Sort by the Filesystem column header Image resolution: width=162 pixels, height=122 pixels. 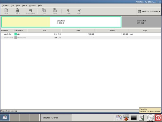21,30
